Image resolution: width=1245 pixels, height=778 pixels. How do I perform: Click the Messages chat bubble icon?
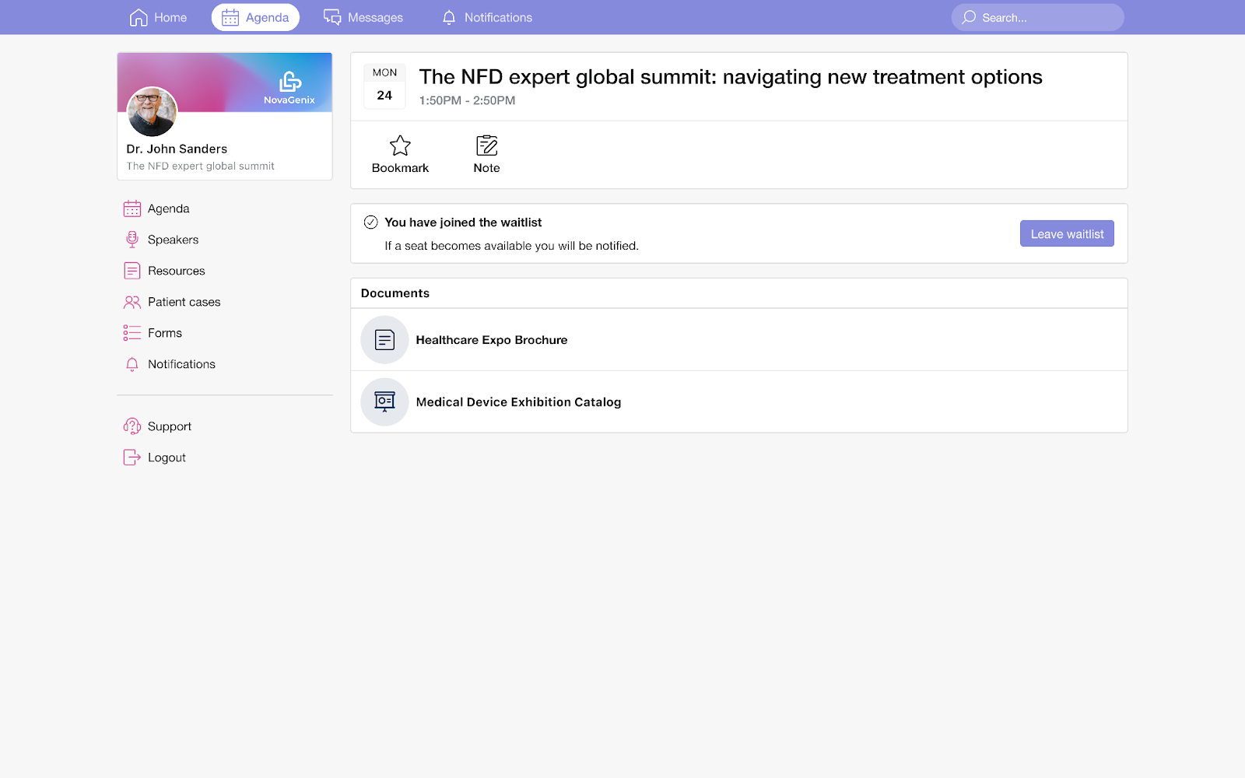(332, 17)
